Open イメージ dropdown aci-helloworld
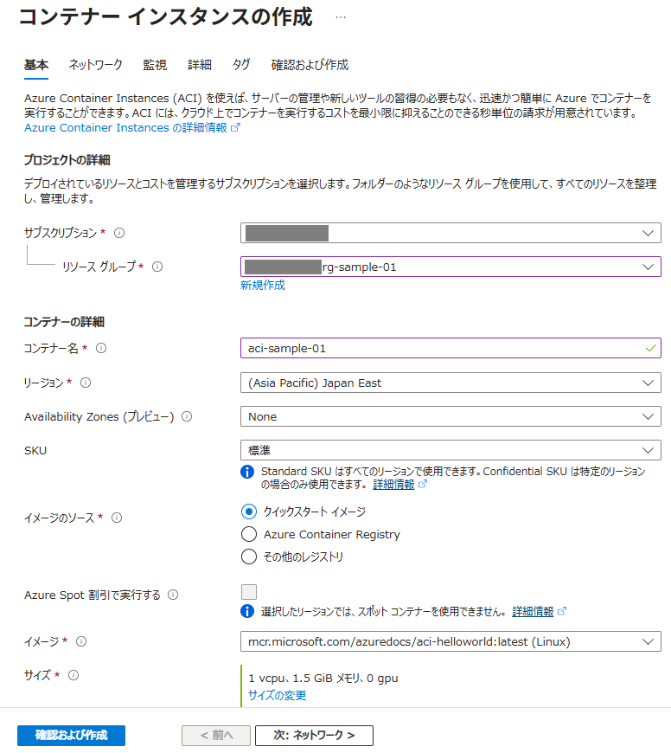The width and height of the screenshot is (671, 753). tap(451, 641)
